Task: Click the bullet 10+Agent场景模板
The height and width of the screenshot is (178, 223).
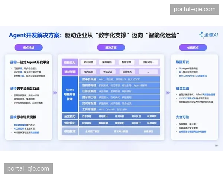Action: coord(188,68)
